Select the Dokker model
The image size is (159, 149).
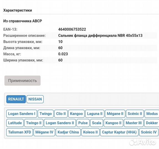[152, 123]
